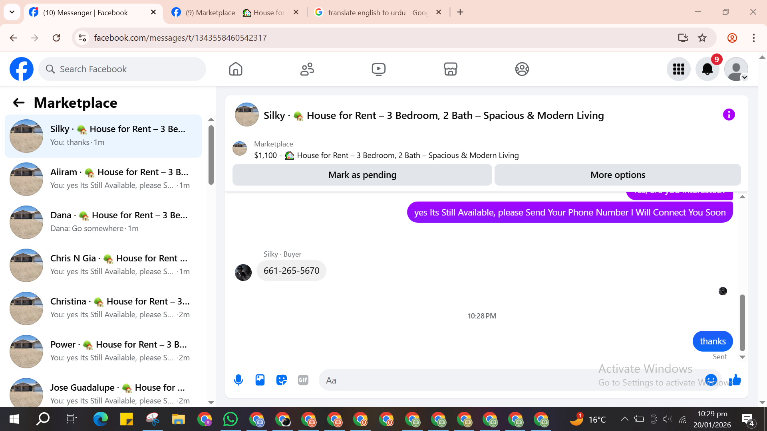Open Microsoft Edge from the taskbar
Viewport: 767px width, 431px height.
click(x=101, y=419)
